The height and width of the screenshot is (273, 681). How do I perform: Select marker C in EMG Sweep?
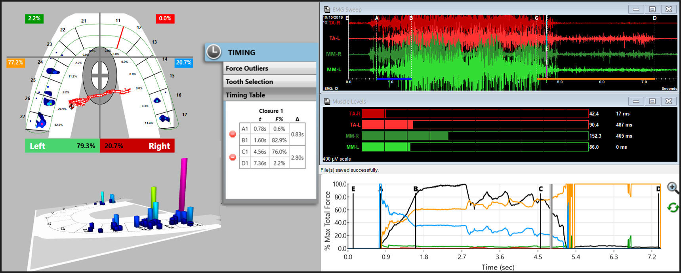pos(537,18)
